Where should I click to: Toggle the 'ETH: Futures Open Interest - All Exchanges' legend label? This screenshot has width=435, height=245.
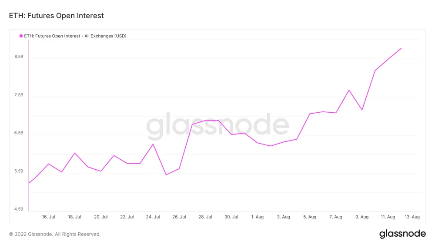75,36
